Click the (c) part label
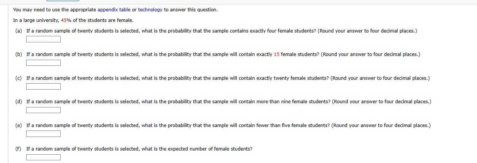 tap(19, 78)
